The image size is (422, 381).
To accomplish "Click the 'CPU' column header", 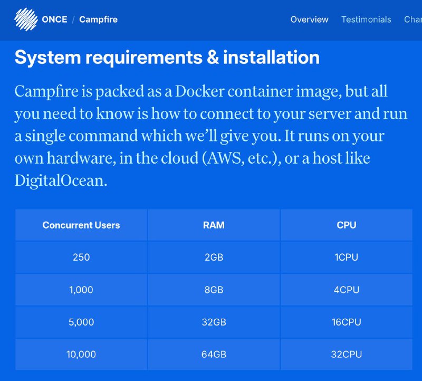I will point(347,225).
